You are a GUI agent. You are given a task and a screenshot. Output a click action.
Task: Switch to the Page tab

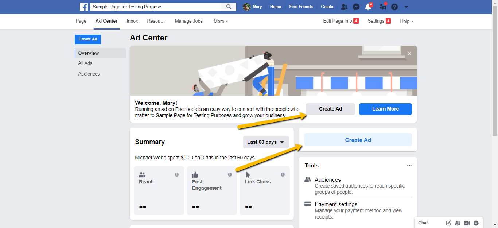(x=81, y=21)
